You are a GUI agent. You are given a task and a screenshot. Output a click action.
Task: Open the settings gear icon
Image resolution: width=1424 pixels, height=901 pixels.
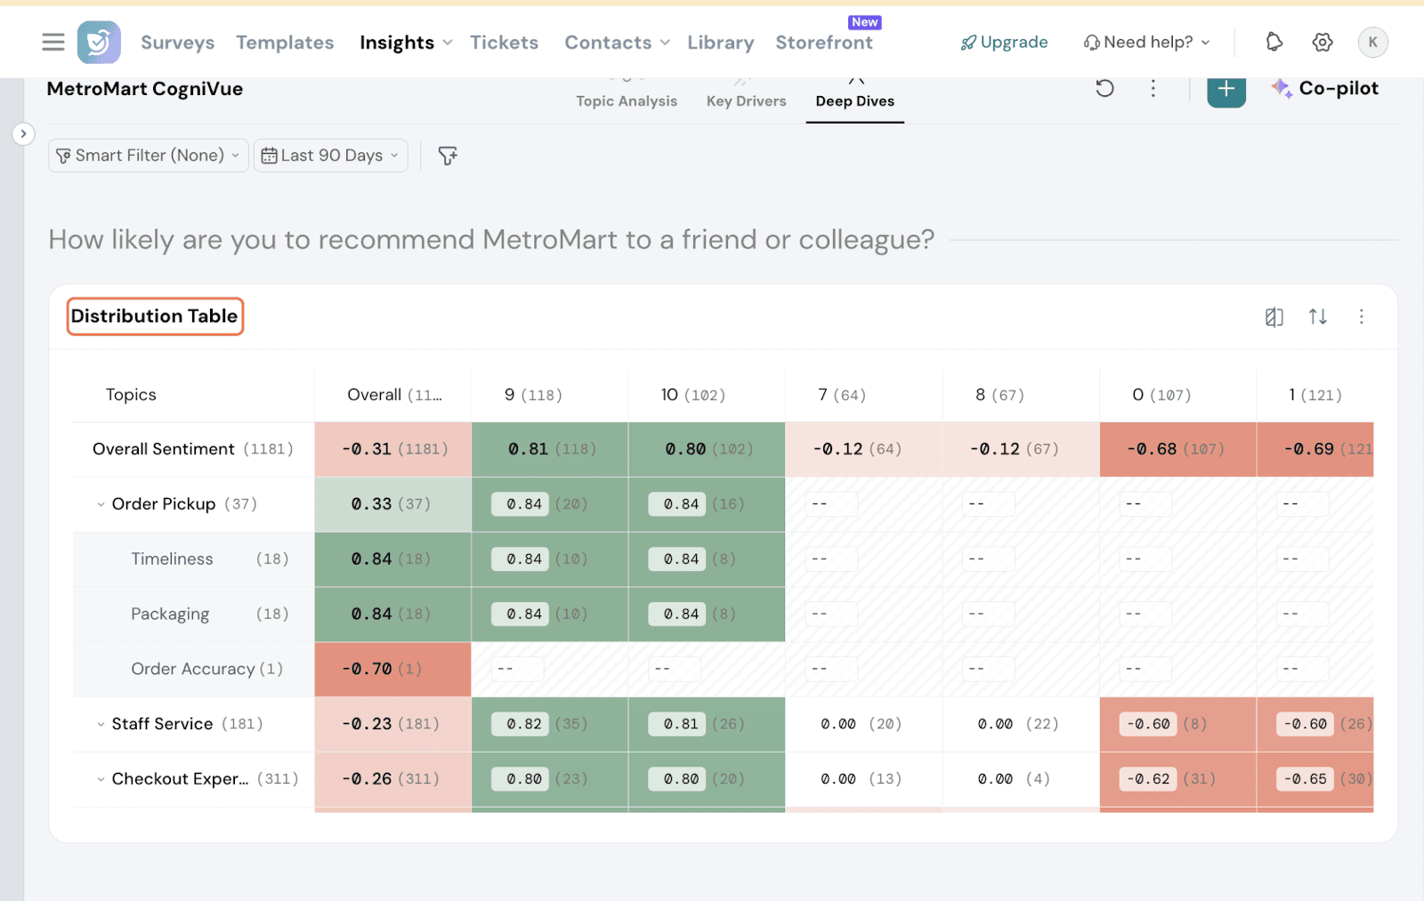click(x=1322, y=42)
